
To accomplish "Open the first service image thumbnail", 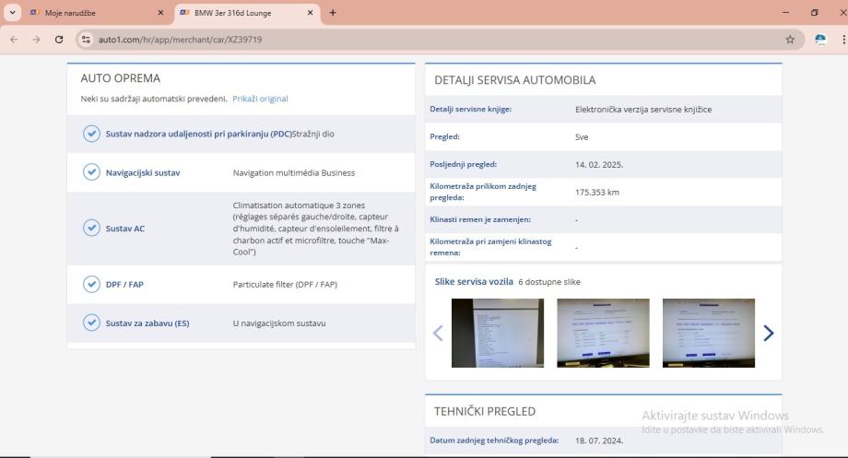I will tap(498, 333).
